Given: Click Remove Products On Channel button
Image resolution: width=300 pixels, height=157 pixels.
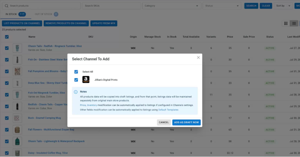Looking at the screenshot, I should [x=66, y=23].
